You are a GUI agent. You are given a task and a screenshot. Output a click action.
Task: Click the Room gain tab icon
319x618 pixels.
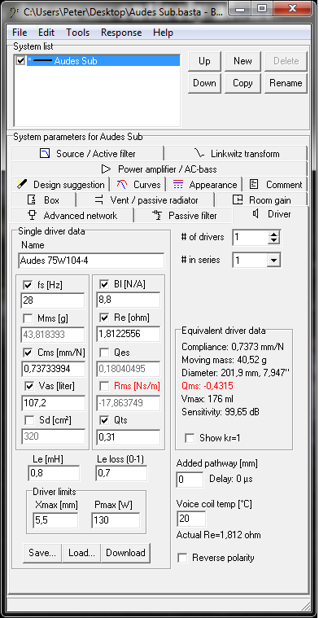coord(237,199)
